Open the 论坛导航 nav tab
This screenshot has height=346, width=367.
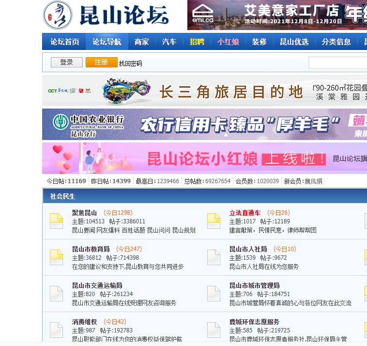[x=107, y=42]
